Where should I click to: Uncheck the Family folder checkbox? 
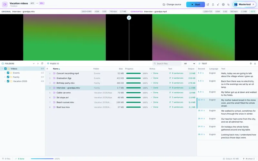8,77
